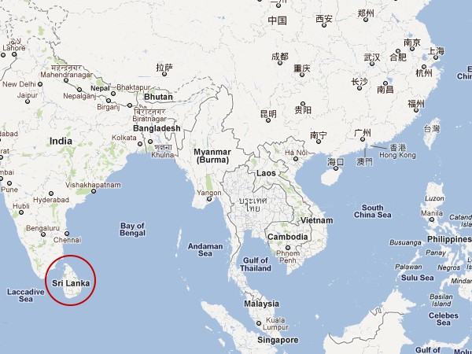Click the Bangladesh country label
Image resolution: width=472 pixels, height=354 pixels.
tap(157, 128)
